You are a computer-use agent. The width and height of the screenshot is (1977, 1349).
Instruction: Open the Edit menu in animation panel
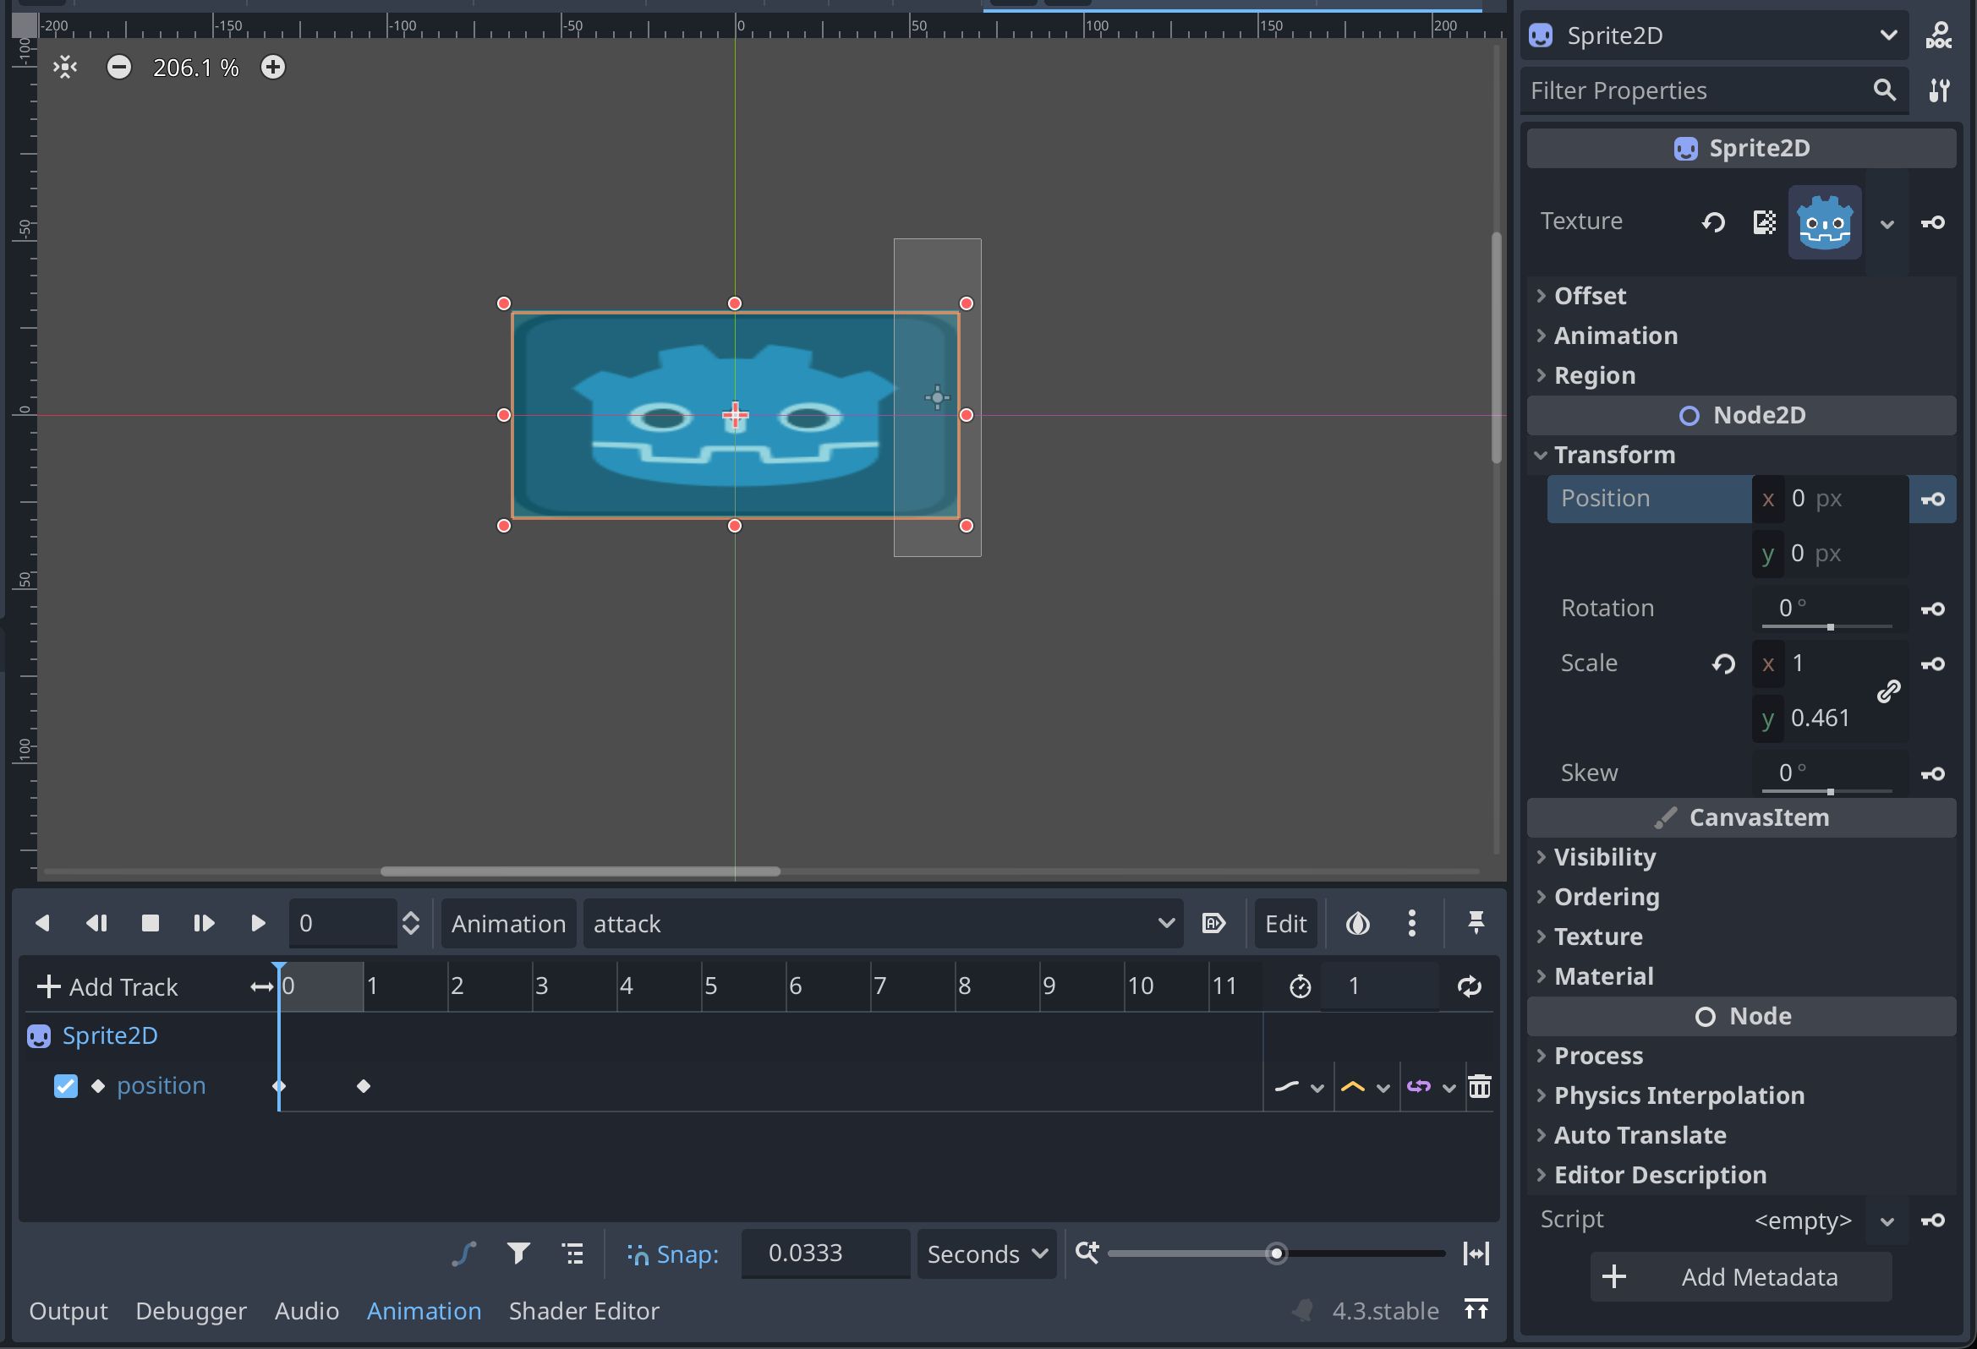point(1284,924)
